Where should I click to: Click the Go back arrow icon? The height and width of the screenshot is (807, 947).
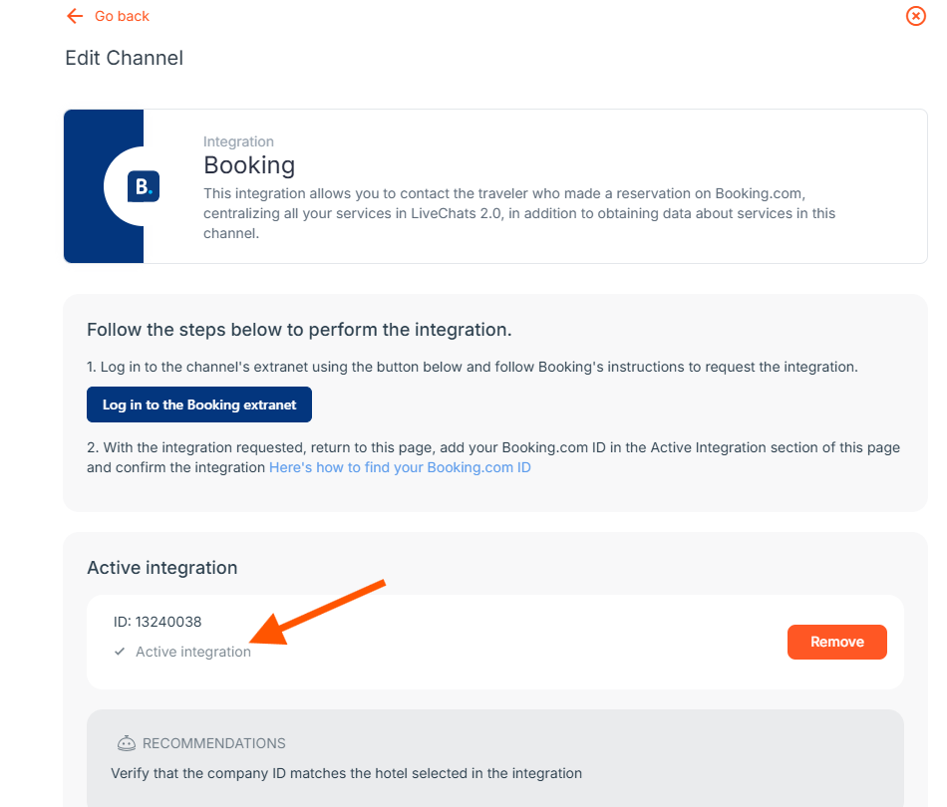(74, 16)
